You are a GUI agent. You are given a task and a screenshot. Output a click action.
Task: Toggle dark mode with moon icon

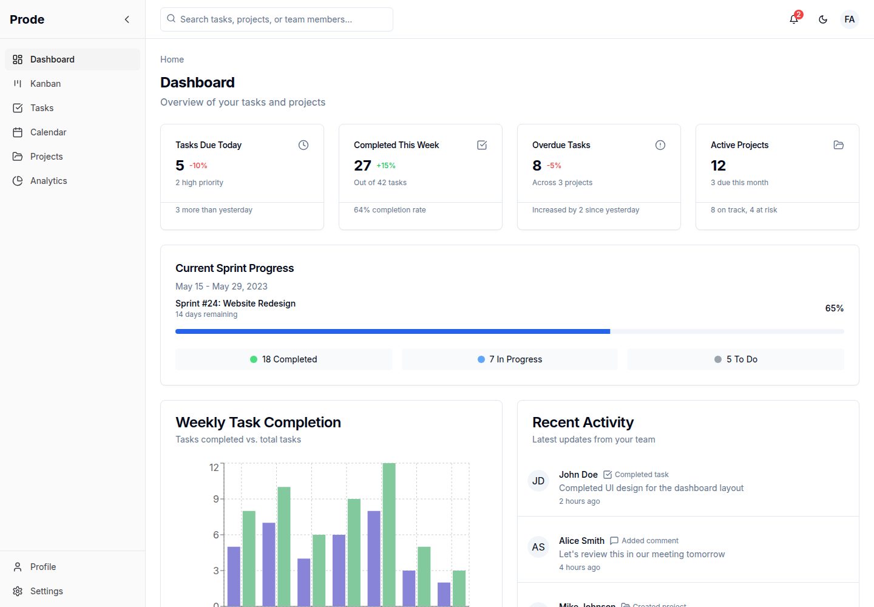click(x=823, y=19)
